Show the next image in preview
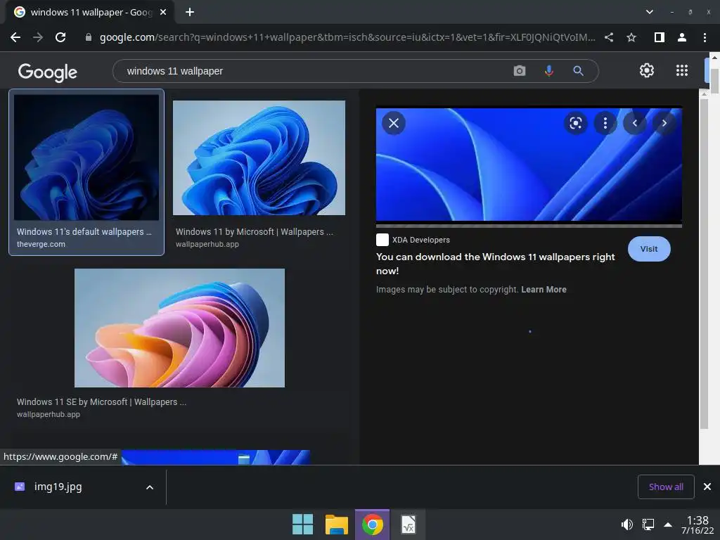 click(664, 123)
